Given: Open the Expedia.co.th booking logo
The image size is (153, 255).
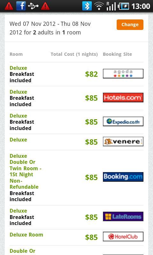Looking at the screenshot, I should (123, 121).
